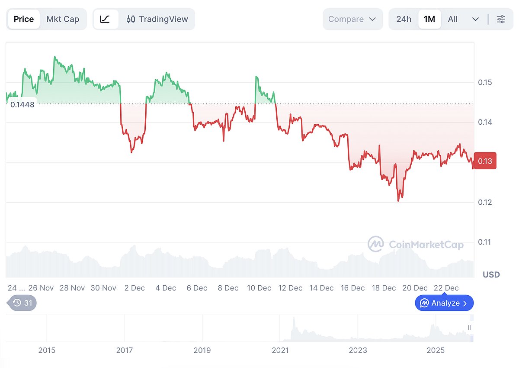Screen dimensions: 519x368
Task: Open the Compare menu chevron arrow
Action: 372,19
